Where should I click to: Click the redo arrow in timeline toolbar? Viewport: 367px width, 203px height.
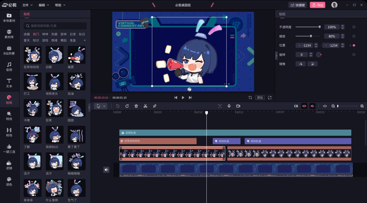click(x=127, y=106)
